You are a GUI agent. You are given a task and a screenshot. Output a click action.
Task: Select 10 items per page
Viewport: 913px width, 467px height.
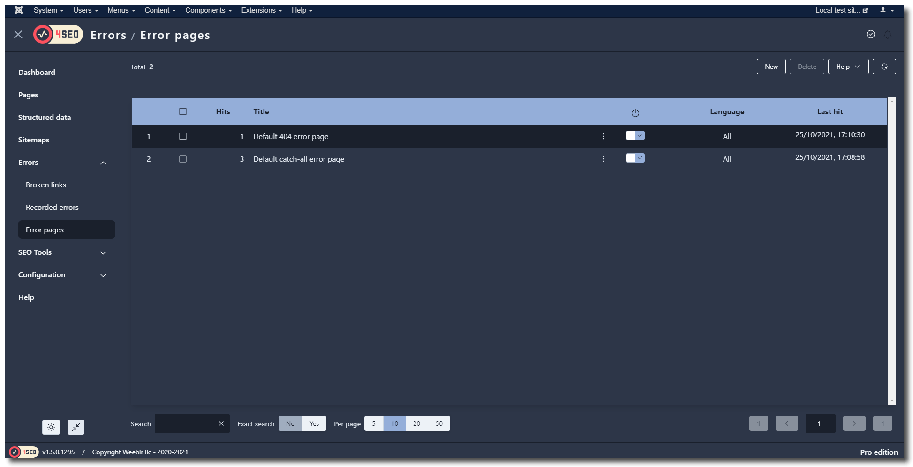pyautogui.click(x=394, y=423)
